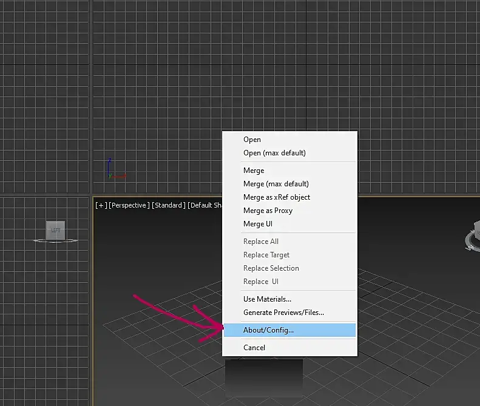Open the [Perspective] viewport label menu
Viewport: 480px width, 406px height.
coord(129,205)
